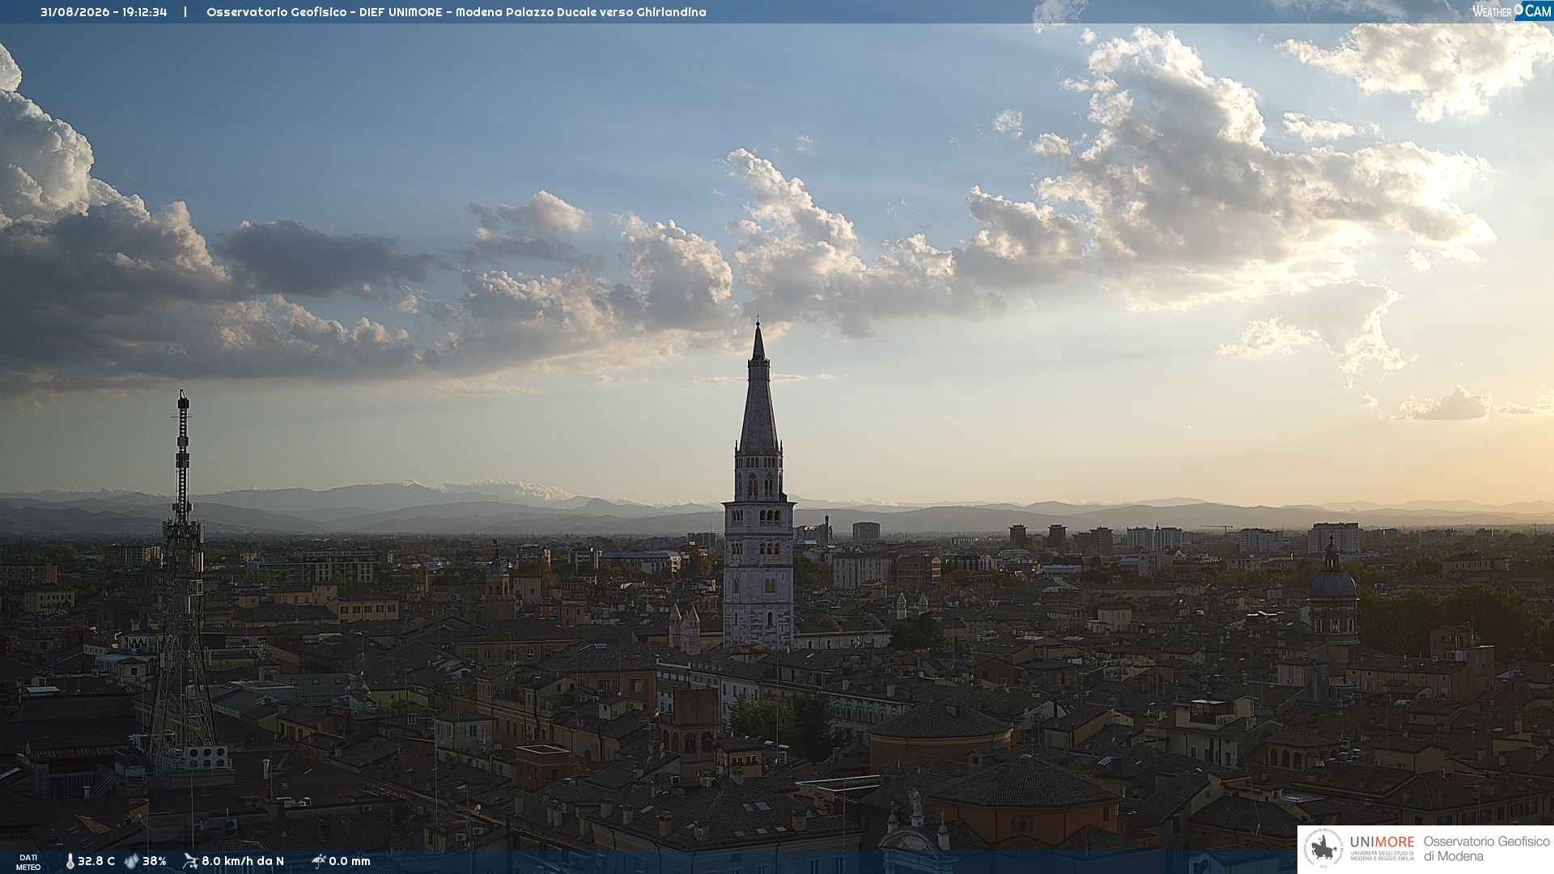Image resolution: width=1554 pixels, height=874 pixels.
Task: Click the humidity water drops icon
Action: point(131,862)
